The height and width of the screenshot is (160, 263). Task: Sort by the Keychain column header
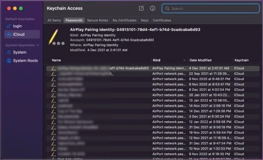coord(242,60)
